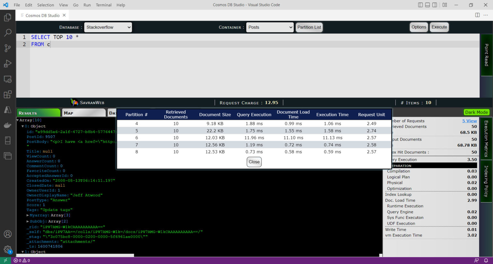Expand the Myarray Array[3] node
The image size is (493, 264).
[28, 215]
